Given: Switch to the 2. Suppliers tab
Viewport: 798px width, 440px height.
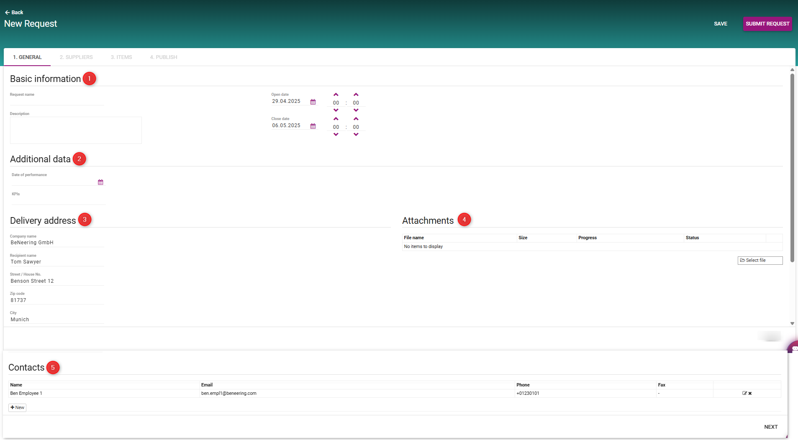Looking at the screenshot, I should click(x=76, y=57).
